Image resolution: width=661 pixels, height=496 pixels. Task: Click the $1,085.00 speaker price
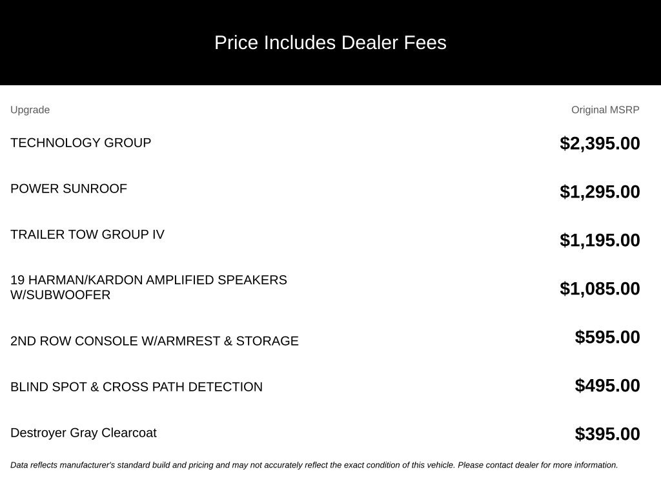coord(600,289)
